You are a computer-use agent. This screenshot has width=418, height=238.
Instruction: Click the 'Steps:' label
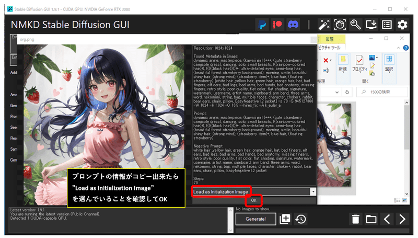pyautogui.click(x=199, y=179)
